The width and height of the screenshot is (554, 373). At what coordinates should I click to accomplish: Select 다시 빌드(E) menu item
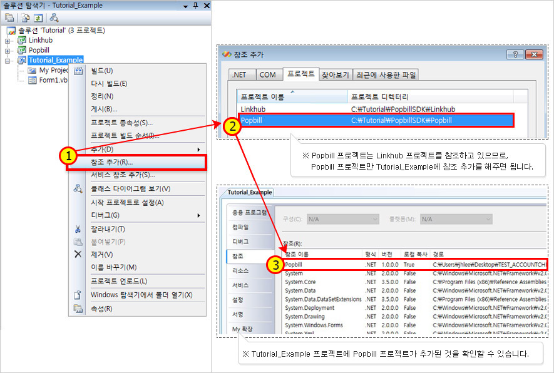point(137,84)
